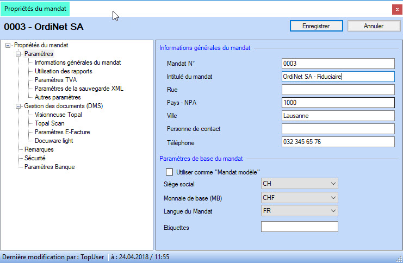Click the Personne de contact field
Viewport: 403px width, 263px height.
point(338,129)
